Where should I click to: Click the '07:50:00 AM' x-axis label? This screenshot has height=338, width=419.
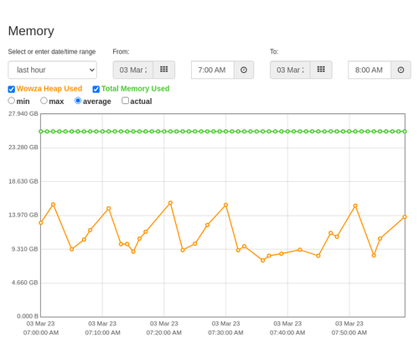click(x=349, y=333)
